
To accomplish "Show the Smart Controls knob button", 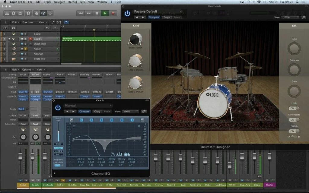I will pos(37,13).
